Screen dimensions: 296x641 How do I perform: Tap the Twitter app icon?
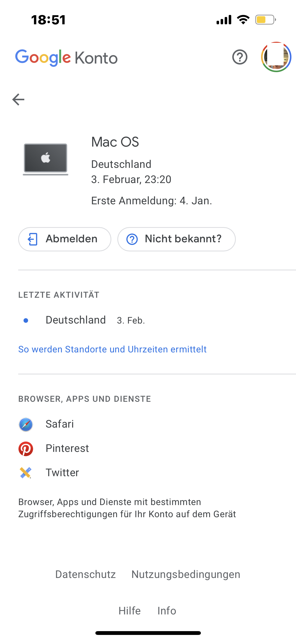point(26,473)
